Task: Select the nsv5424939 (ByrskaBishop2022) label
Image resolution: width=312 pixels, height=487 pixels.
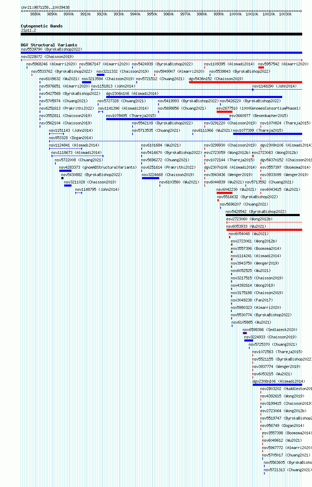Action: 162,64
